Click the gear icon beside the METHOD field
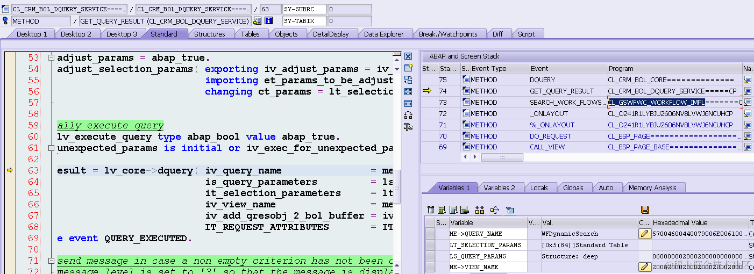 point(5,20)
